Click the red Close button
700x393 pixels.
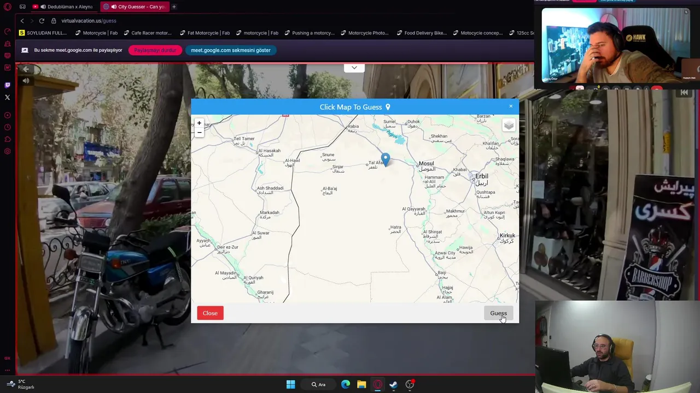210,313
